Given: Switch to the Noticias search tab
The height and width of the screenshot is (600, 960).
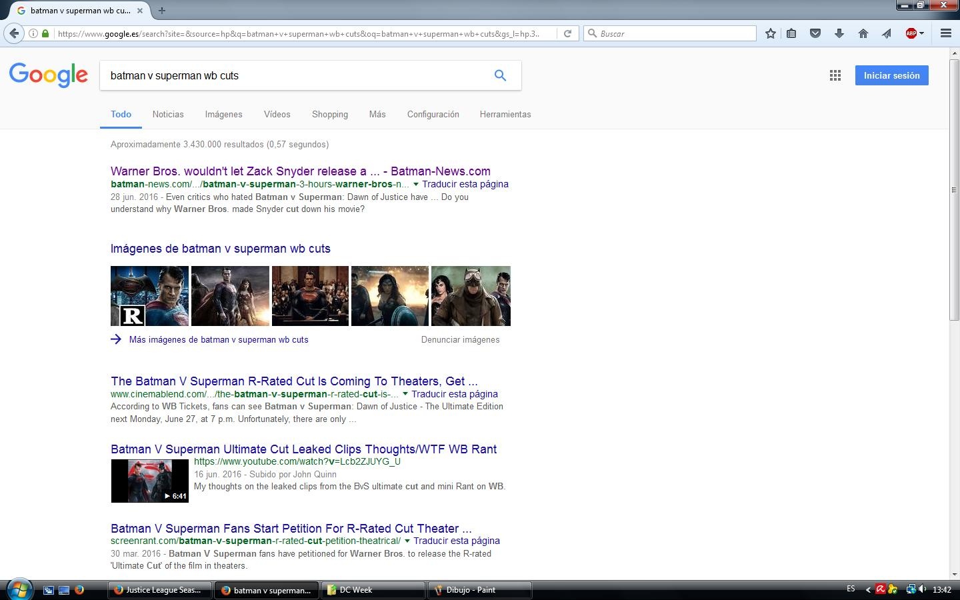Looking at the screenshot, I should tap(168, 114).
